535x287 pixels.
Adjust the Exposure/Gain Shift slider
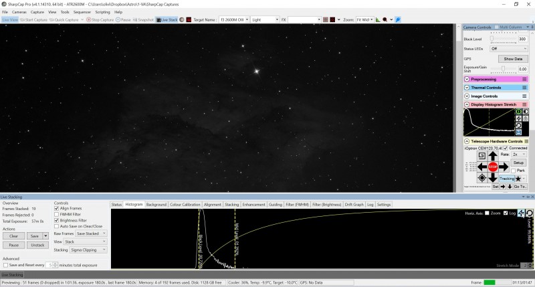504,69
